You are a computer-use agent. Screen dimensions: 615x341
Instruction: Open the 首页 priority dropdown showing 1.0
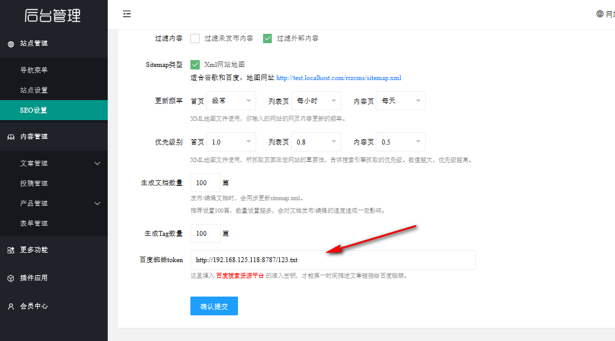[x=231, y=142]
